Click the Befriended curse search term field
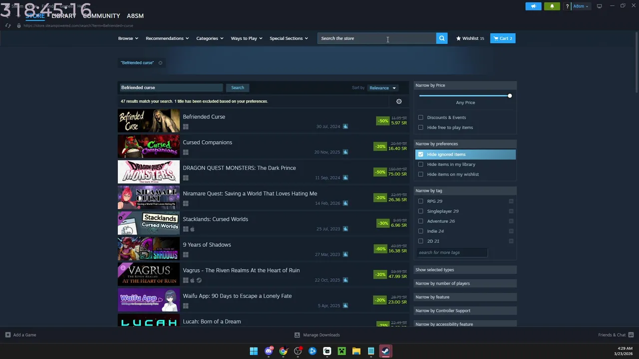The width and height of the screenshot is (639, 359). pyautogui.click(x=171, y=88)
